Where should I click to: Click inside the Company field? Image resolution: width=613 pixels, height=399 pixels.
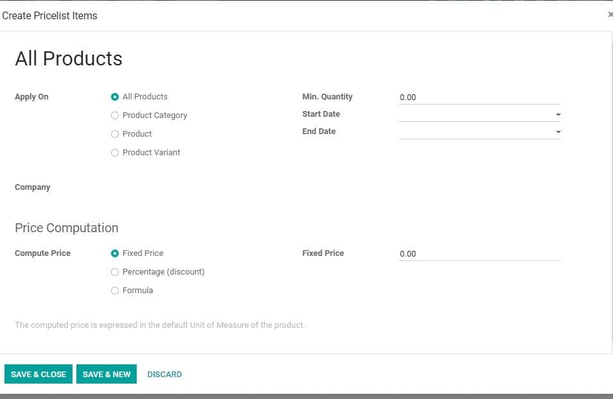coord(160,187)
